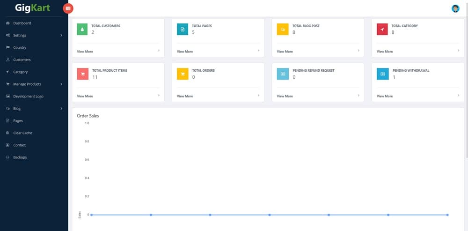The height and width of the screenshot is (231, 468).
Task: Click the red Total Category icon
Action: [382, 29]
